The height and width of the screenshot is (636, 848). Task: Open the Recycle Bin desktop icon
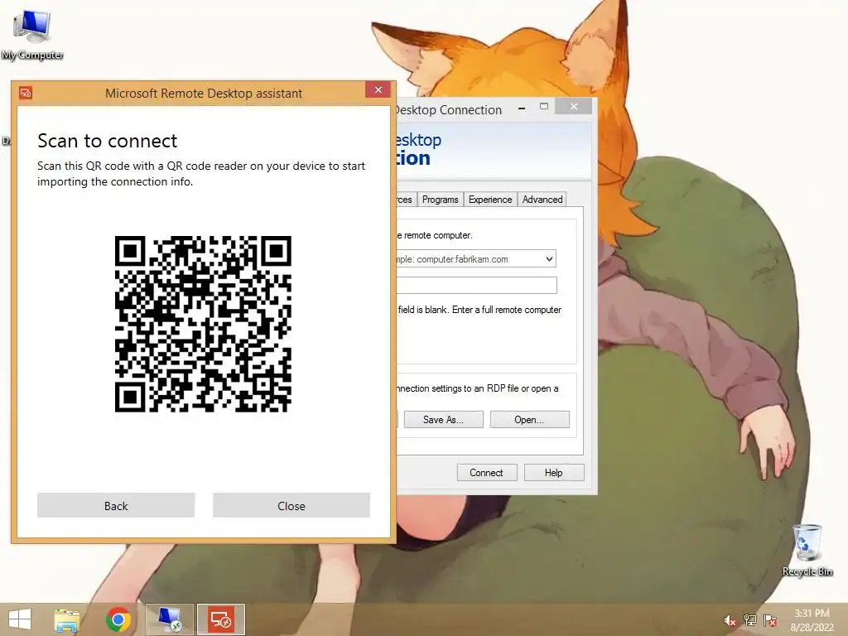(x=807, y=550)
